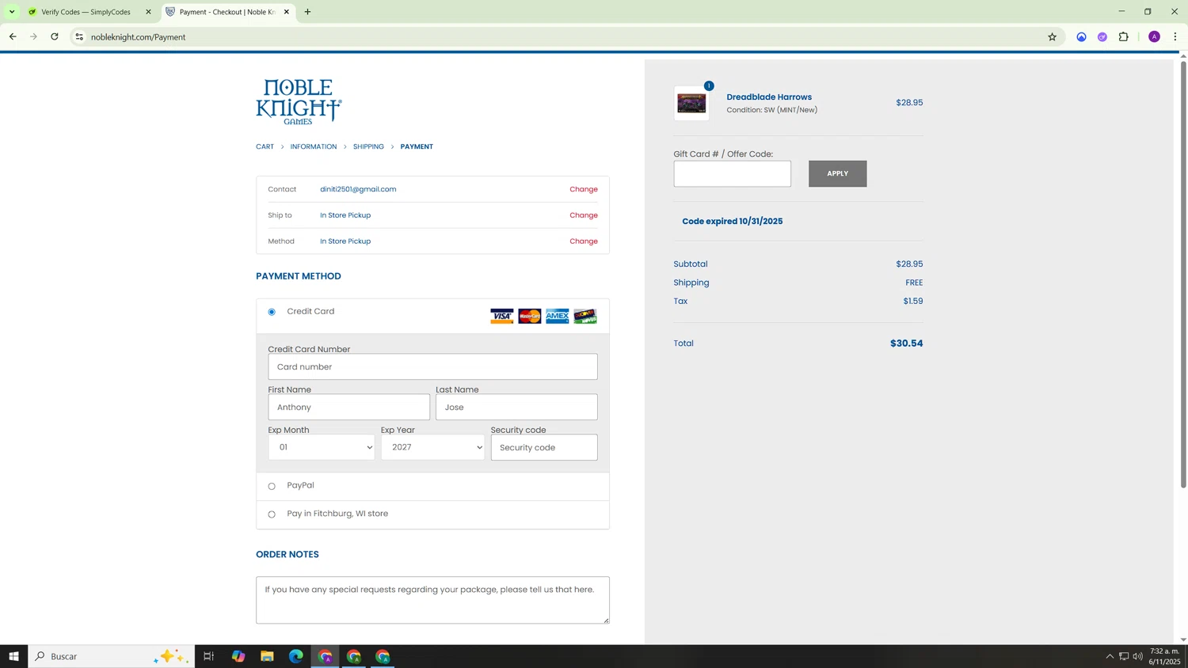Click the PAYMENT breadcrumb step
The image size is (1188, 668).
[x=417, y=146]
